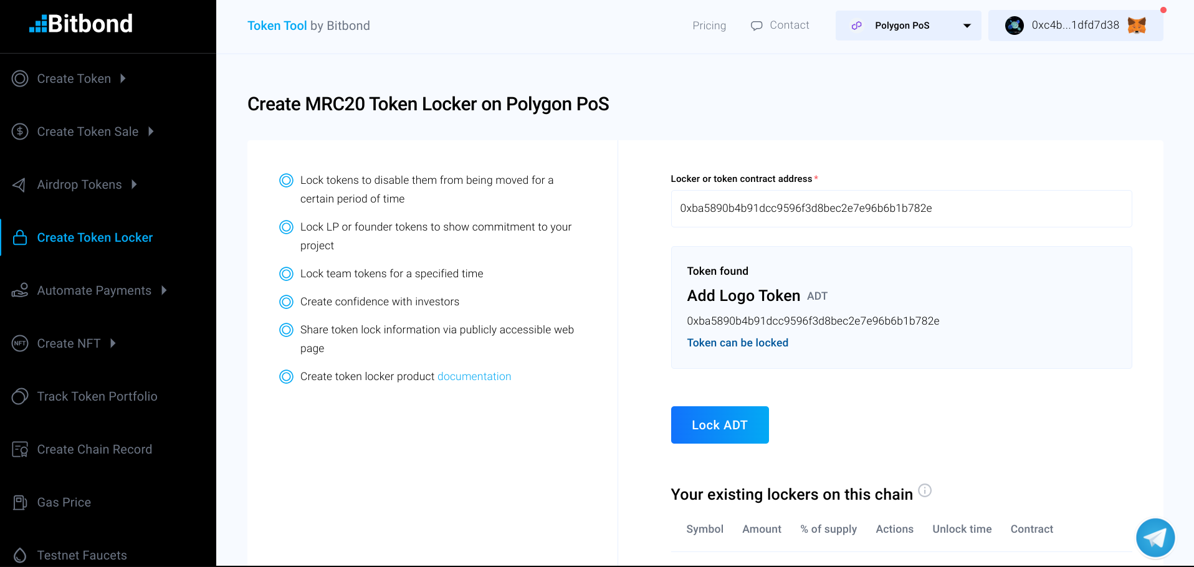Open the Telegram chat bubble
The width and height of the screenshot is (1194, 567).
point(1155,537)
